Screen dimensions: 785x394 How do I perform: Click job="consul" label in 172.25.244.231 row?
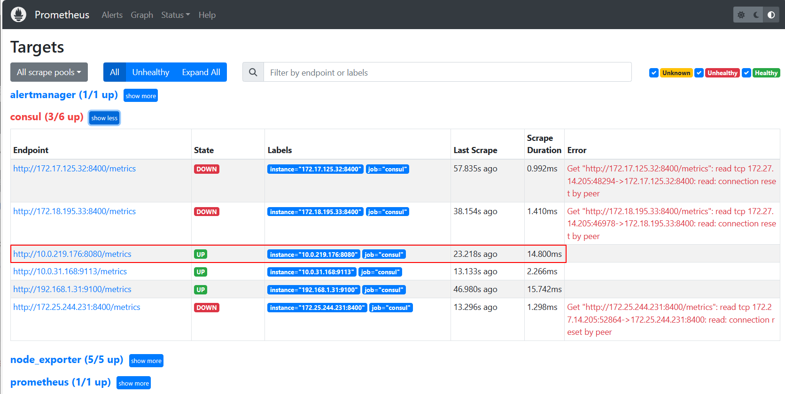coord(391,308)
